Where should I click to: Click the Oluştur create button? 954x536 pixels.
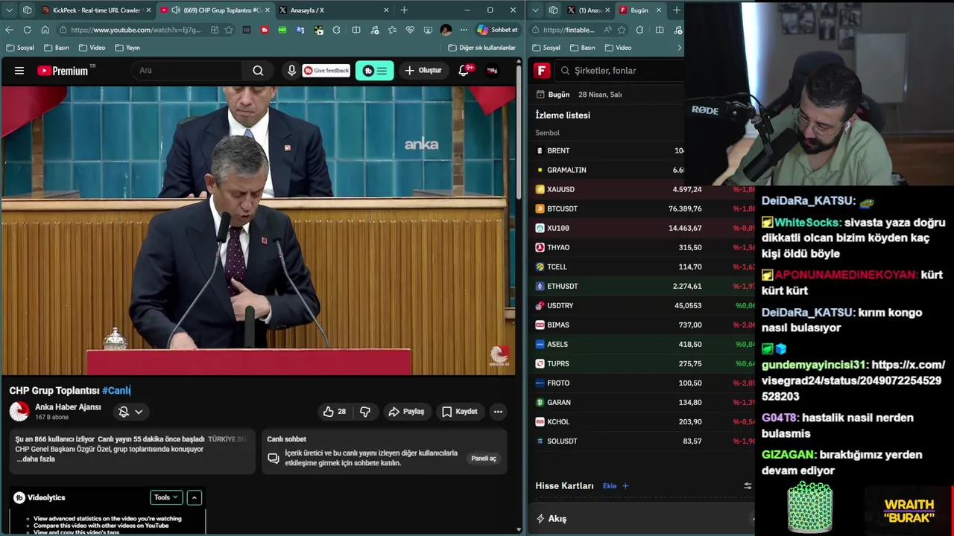423,71
